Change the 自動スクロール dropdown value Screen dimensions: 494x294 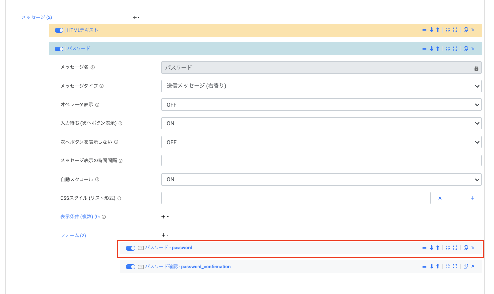[x=321, y=180]
